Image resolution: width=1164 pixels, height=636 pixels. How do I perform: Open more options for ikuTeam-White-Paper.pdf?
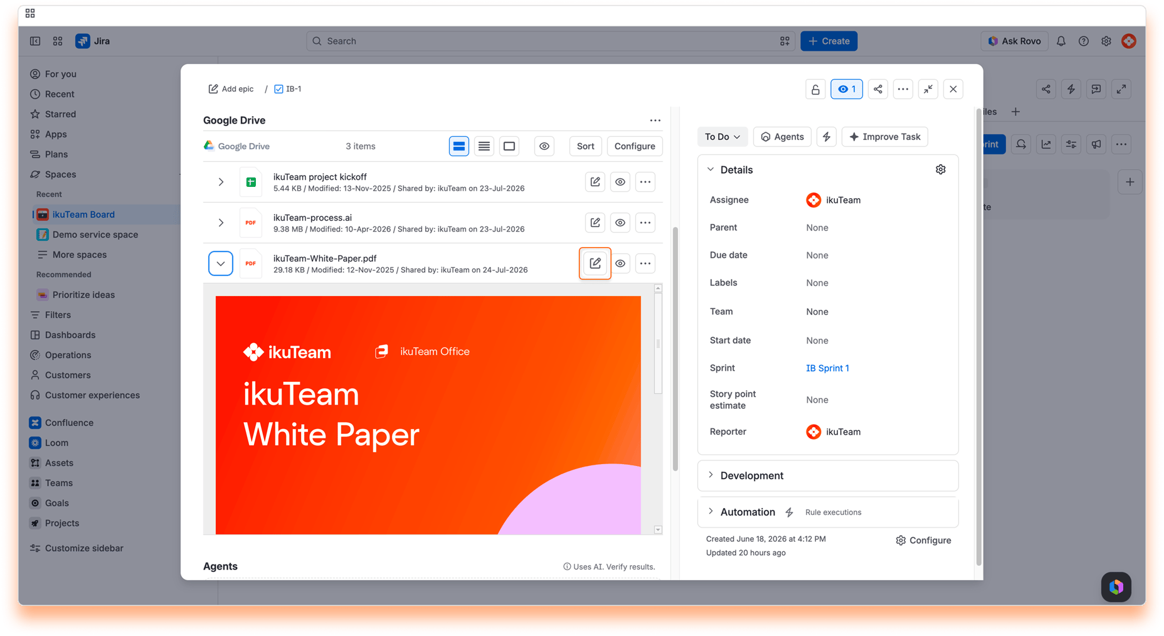(x=645, y=263)
